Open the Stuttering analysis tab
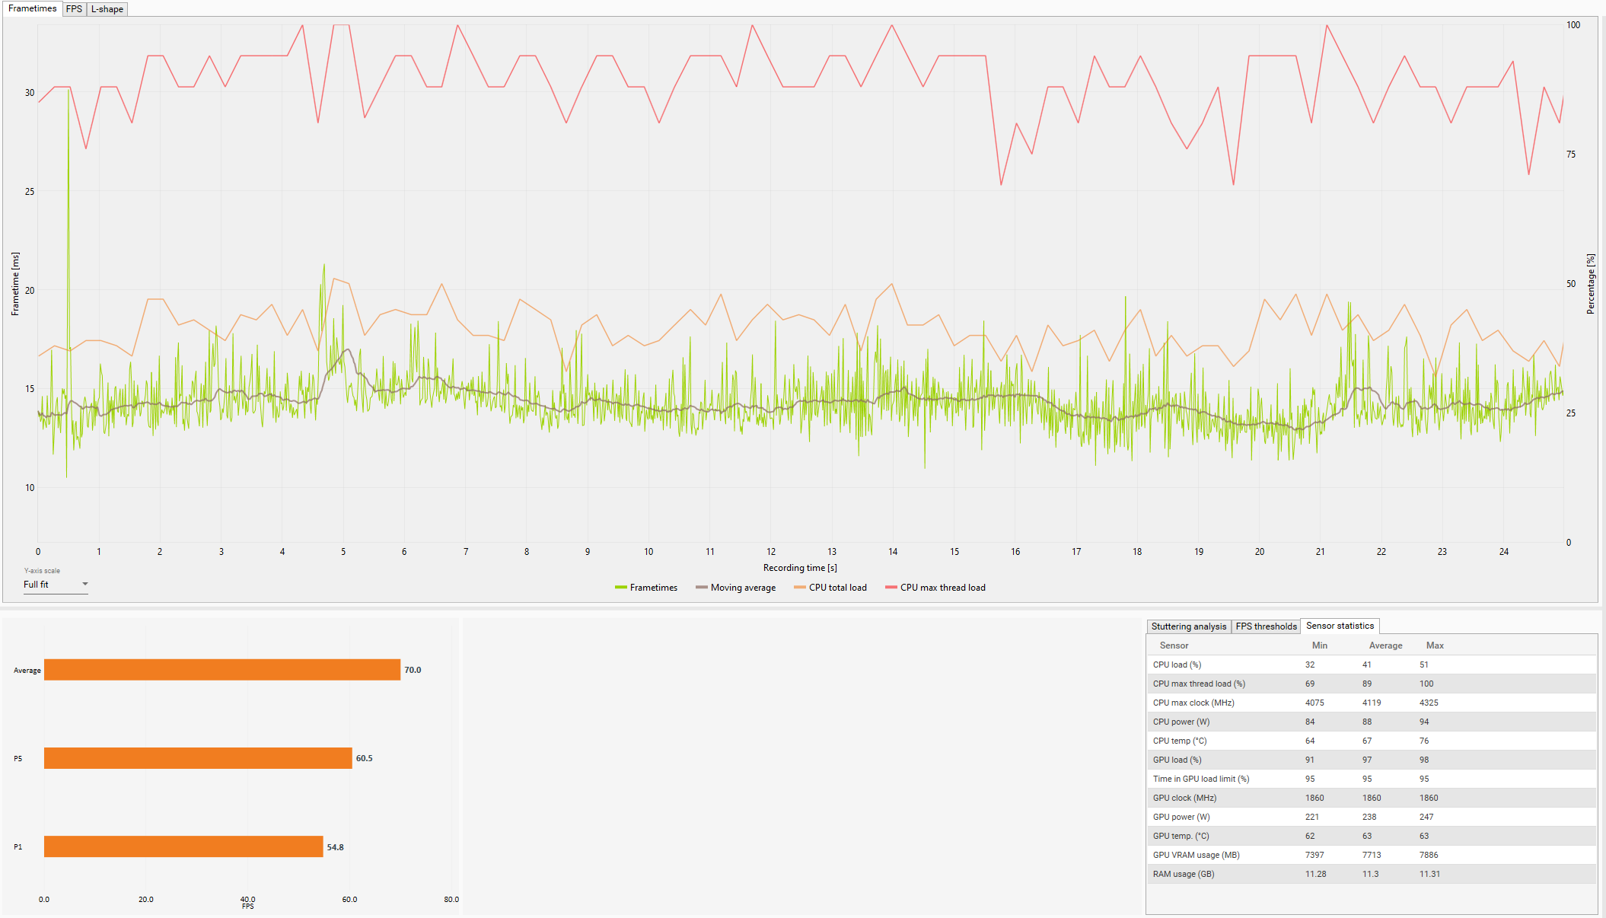 click(1188, 626)
